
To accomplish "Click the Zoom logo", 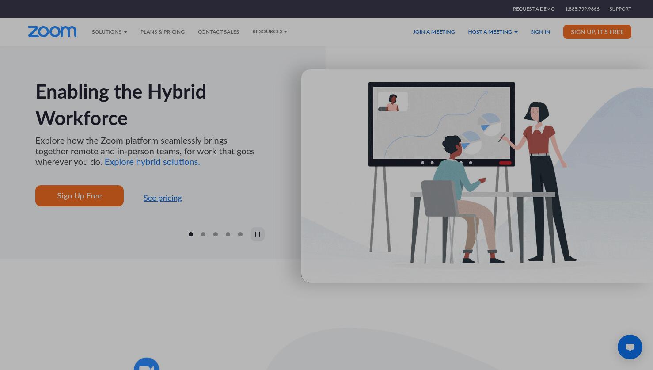I will 52,31.
